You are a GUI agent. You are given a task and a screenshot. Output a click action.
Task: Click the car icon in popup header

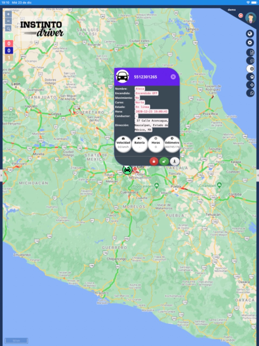(122, 76)
